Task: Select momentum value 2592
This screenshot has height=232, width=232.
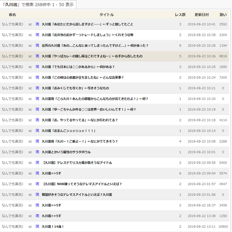Action: click(x=223, y=24)
